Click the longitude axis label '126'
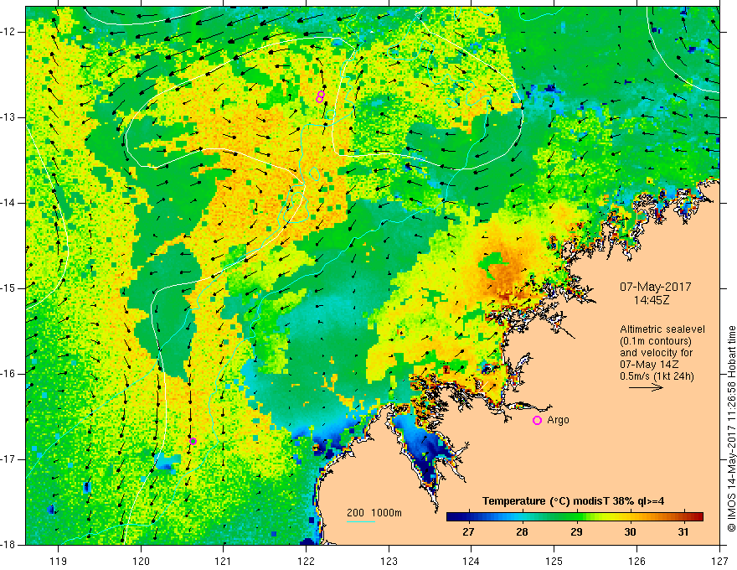The width and height of the screenshot is (737, 570). pos(636,561)
